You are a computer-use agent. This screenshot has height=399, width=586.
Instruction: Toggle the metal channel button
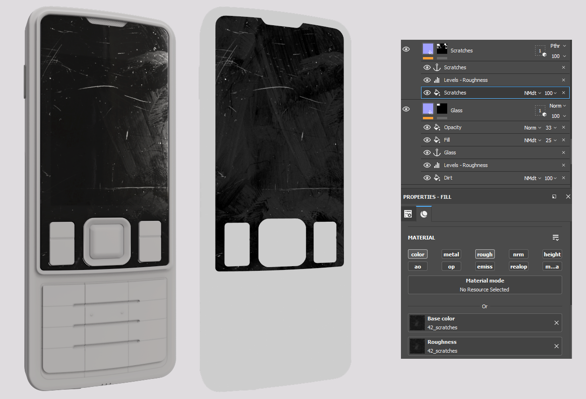[451, 254]
